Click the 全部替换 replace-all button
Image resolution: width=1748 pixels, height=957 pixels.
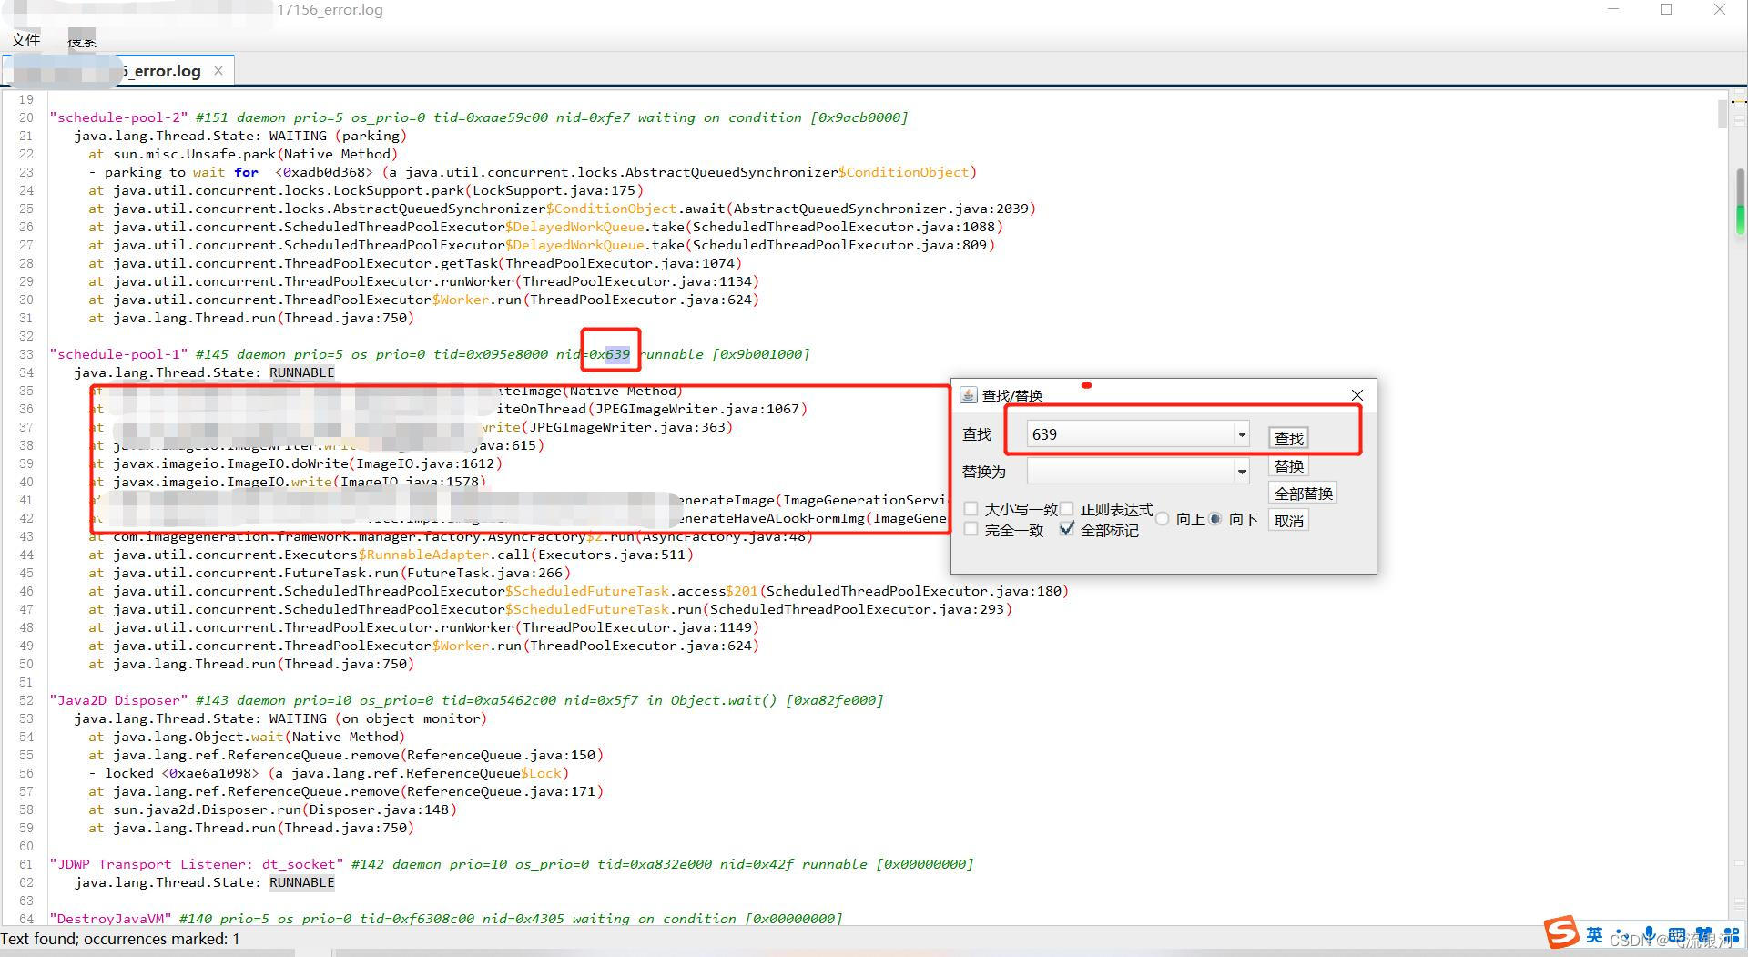[1304, 494]
